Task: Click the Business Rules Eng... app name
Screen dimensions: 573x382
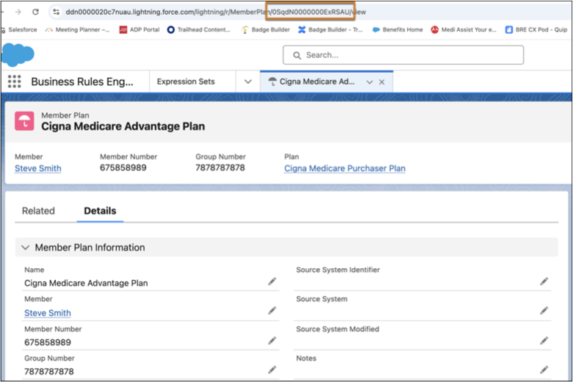Action: (82, 82)
